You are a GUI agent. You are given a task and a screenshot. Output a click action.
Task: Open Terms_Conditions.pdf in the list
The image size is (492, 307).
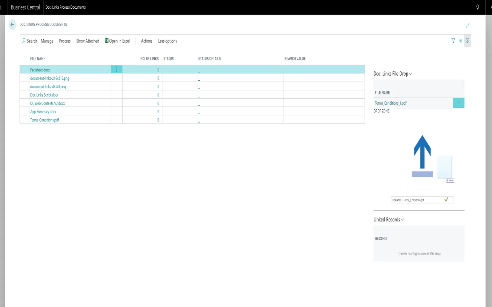pyautogui.click(x=44, y=120)
